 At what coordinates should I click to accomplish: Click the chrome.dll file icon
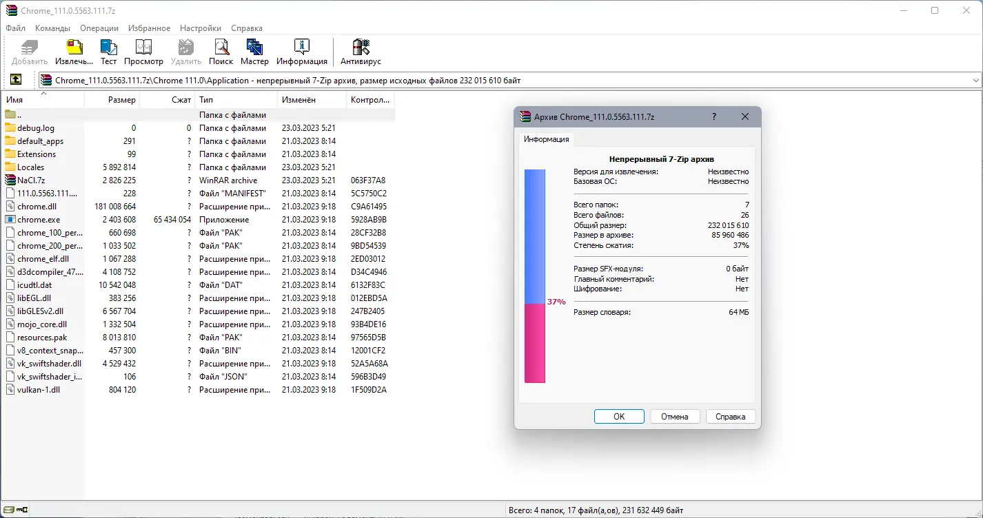10,206
